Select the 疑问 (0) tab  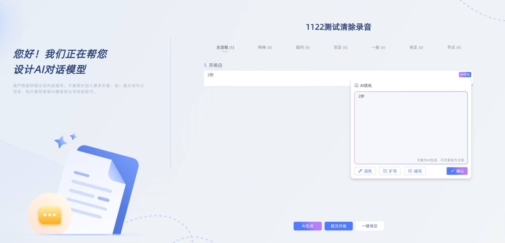303,47
